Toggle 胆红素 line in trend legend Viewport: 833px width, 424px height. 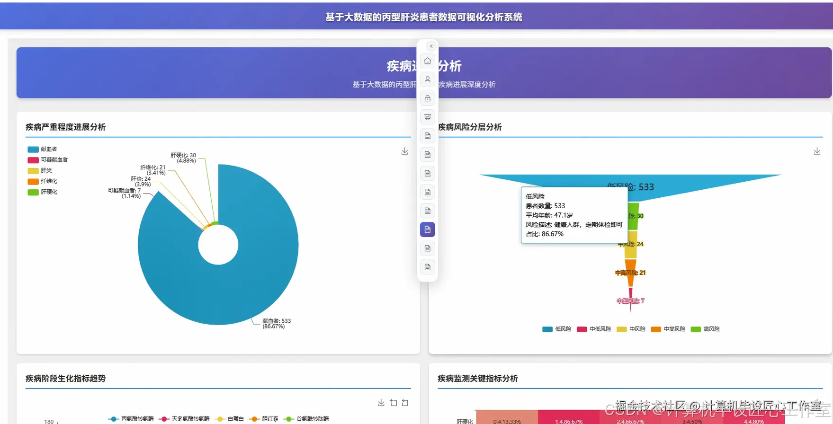264,419
